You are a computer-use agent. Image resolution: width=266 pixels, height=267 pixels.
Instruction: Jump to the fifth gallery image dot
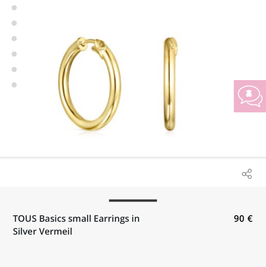coord(14,69)
